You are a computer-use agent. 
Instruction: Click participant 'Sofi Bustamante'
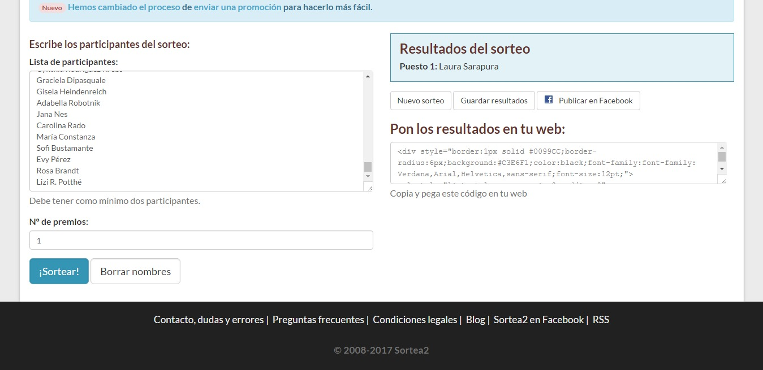(x=64, y=148)
